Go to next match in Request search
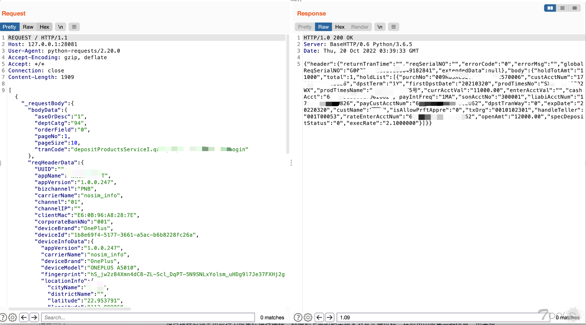Image resolution: width=586 pixels, height=325 pixels. (x=34, y=317)
